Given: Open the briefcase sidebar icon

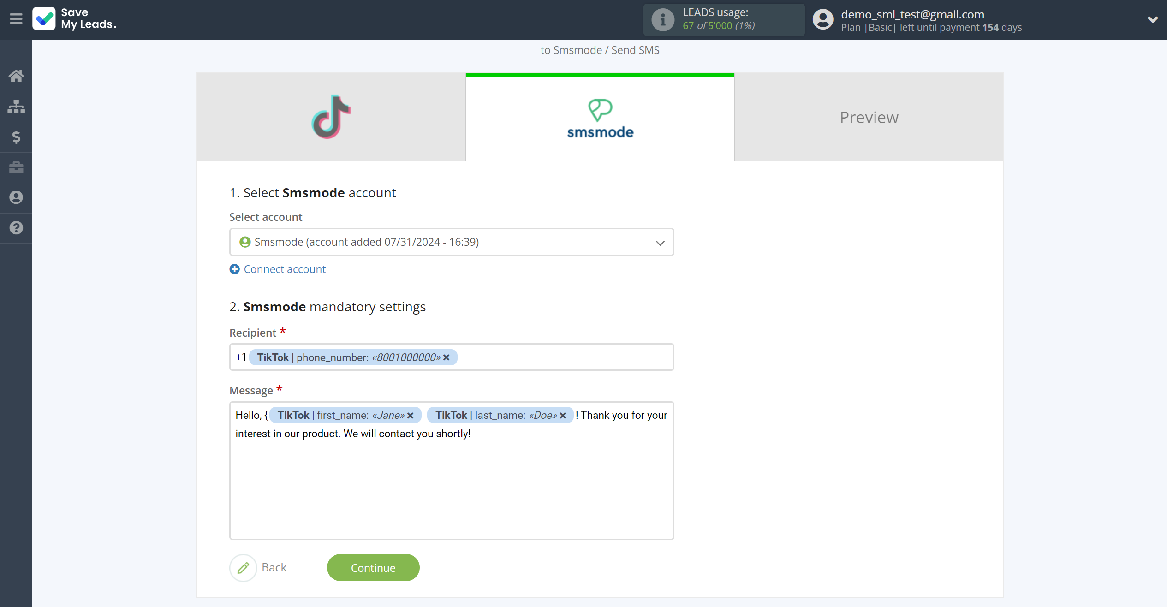Looking at the screenshot, I should pos(16,167).
